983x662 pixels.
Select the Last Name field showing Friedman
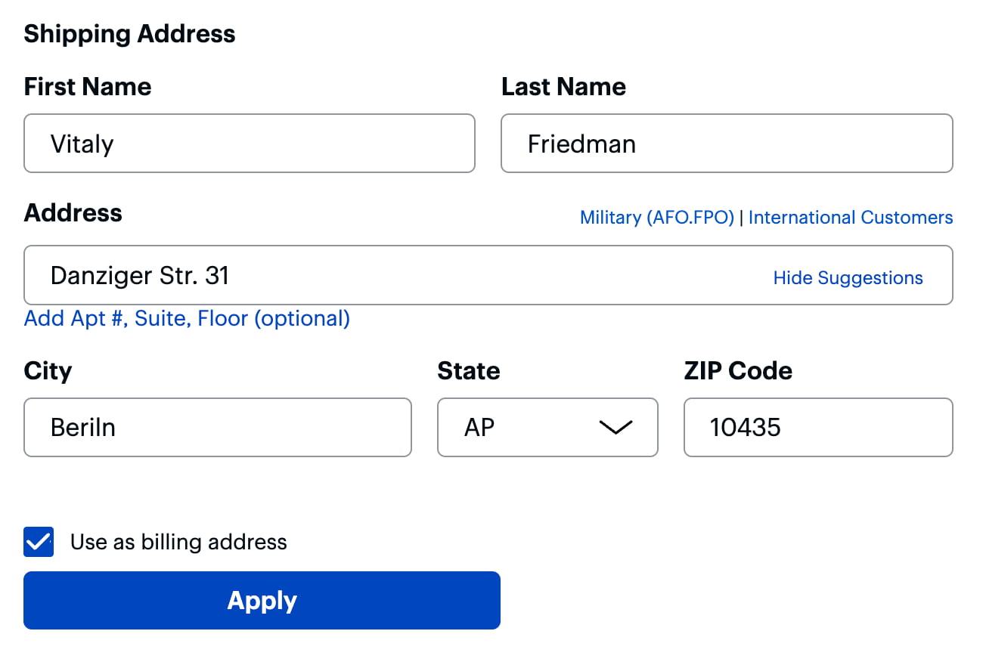(727, 144)
